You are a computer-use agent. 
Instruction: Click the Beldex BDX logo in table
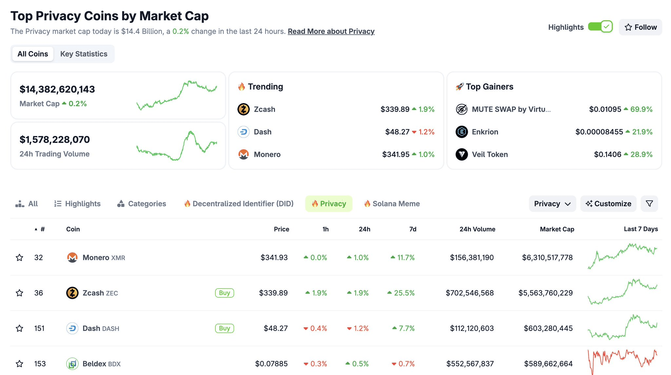point(72,364)
